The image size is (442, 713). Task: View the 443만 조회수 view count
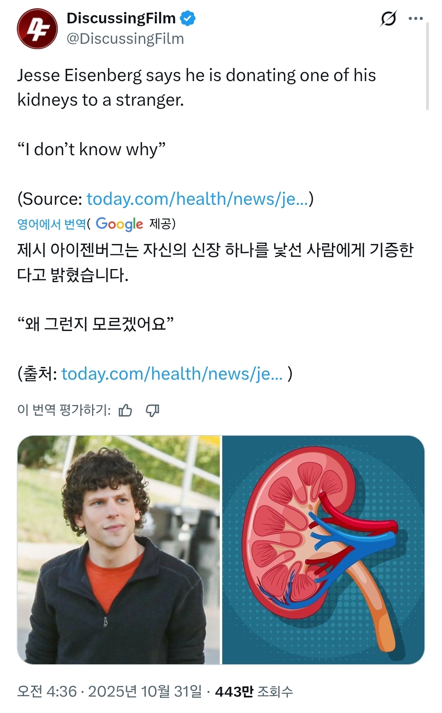(254, 692)
